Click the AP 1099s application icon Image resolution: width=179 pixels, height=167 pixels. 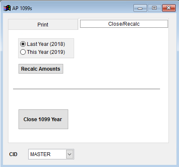click(x=7, y=8)
